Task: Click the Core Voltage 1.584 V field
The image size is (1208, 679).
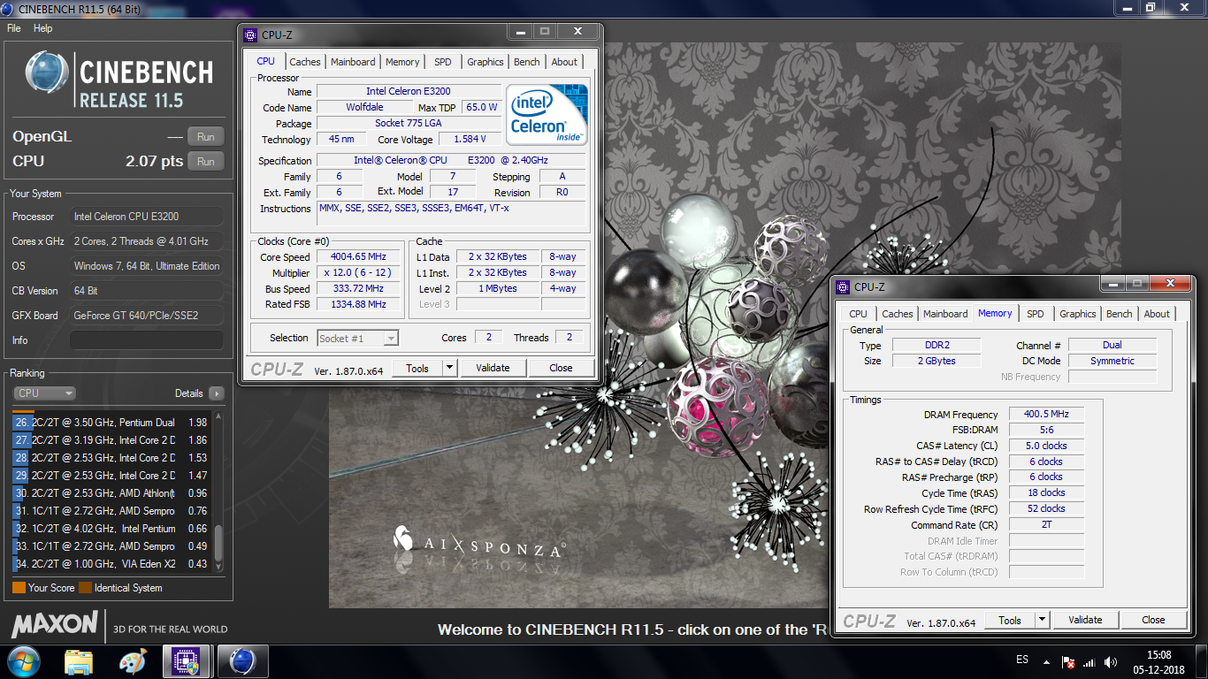Action: [470, 140]
